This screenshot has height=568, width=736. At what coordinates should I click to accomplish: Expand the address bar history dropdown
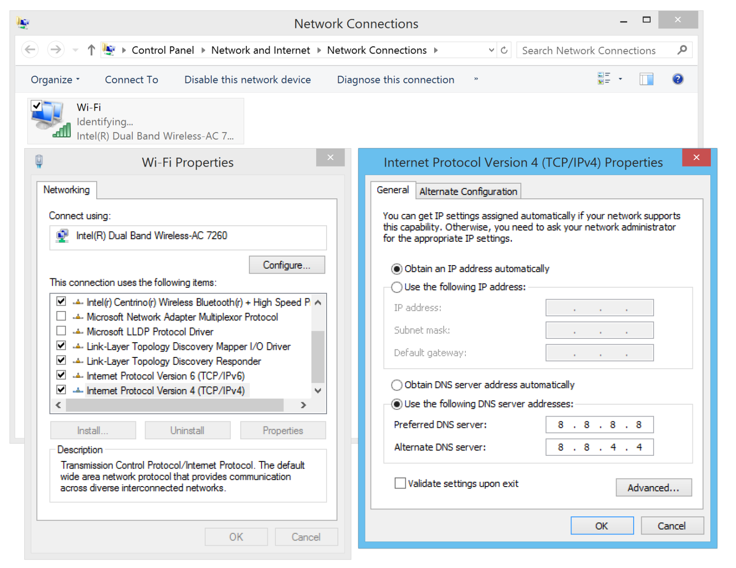click(491, 50)
